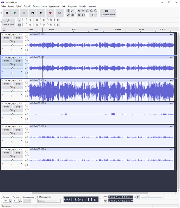Click the Tempo value field 120
Image resolution: width=180 pixels, height=208 pixels.
click(x=6, y=201)
